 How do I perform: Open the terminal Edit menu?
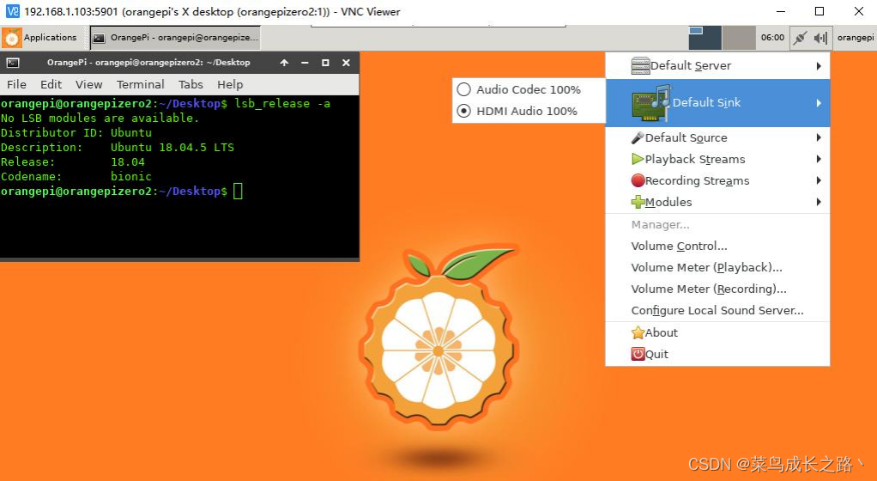[51, 84]
